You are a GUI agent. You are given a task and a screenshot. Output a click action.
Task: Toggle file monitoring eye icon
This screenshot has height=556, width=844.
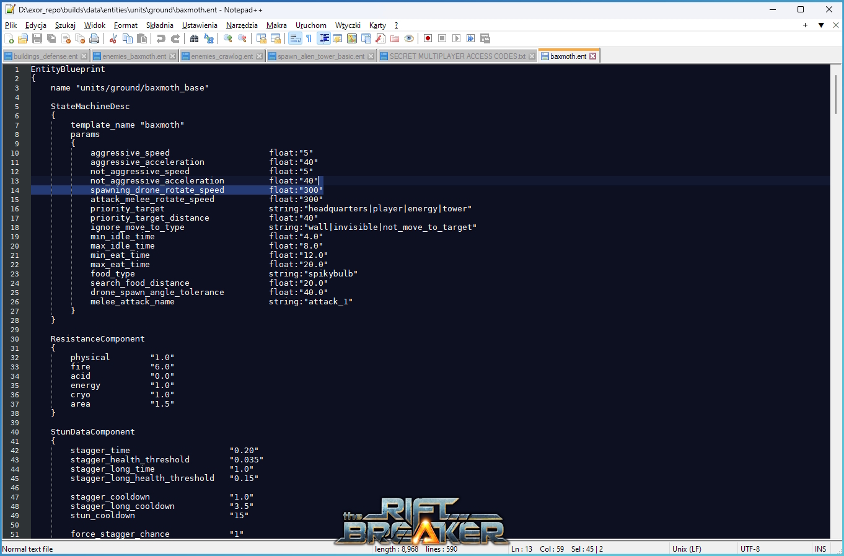409,38
